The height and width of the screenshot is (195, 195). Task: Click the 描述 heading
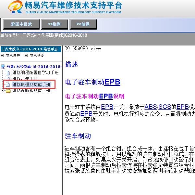point(71,64)
